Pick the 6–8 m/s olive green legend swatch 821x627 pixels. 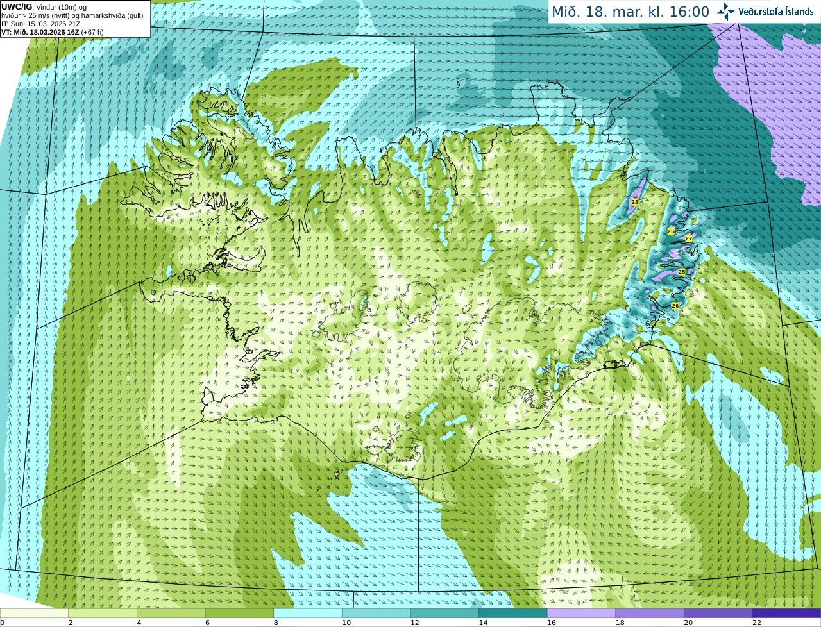point(239,613)
